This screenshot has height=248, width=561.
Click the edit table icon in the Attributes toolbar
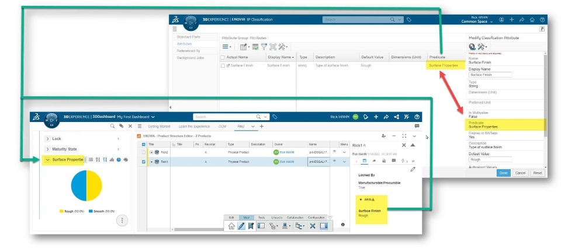coord(244,47)
